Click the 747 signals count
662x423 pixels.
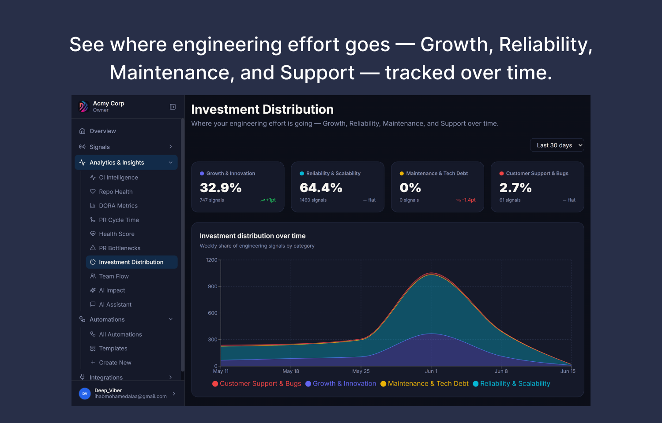point(212,200)
